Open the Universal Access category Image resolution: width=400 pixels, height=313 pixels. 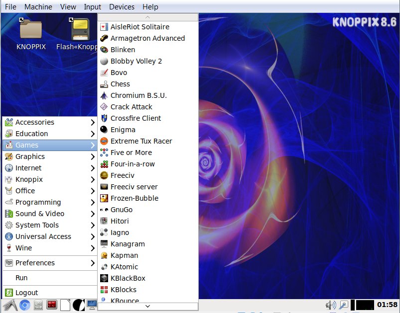[50, 236]
